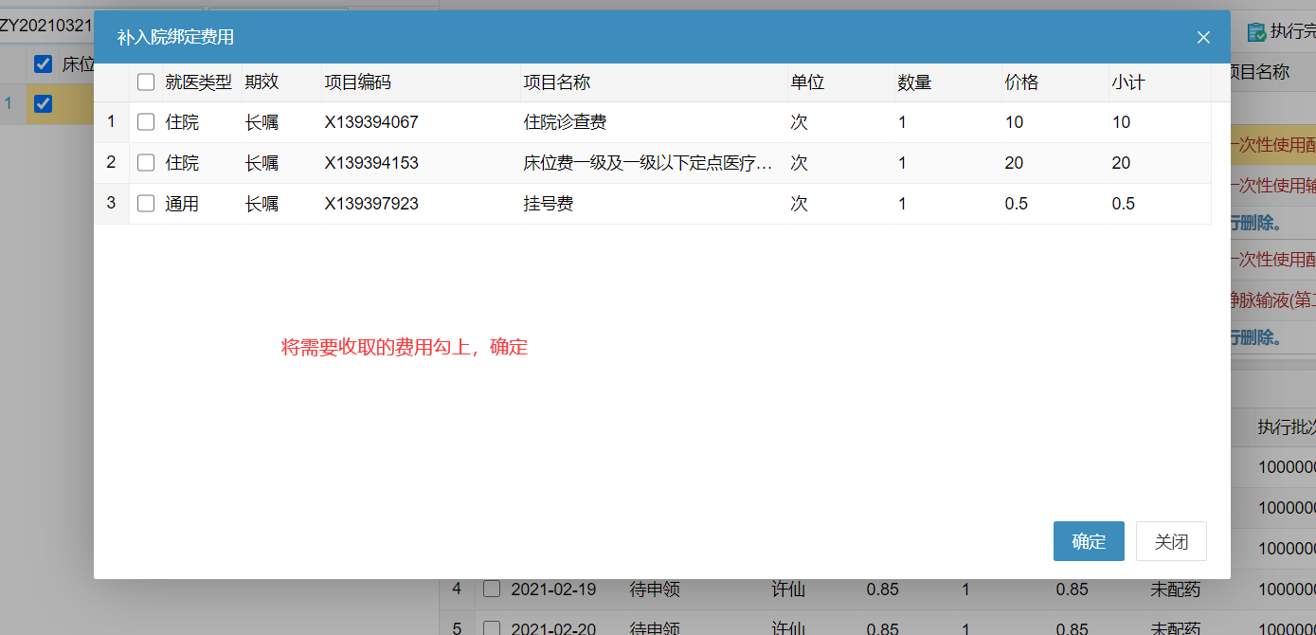Screen dimensions: 1316x635
Task: Select the 小计 column header
Action: 1128,82
